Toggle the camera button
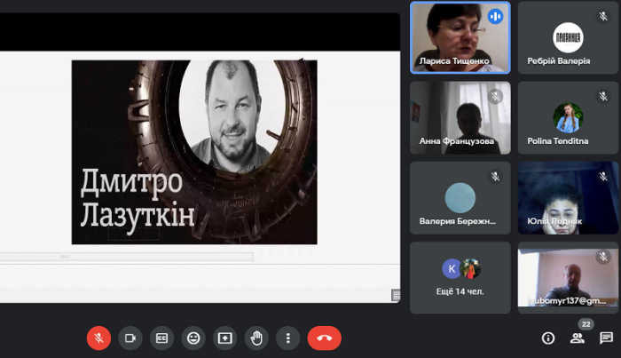Image resolution: width=621 pixels, height=358 pixels. 130,338
